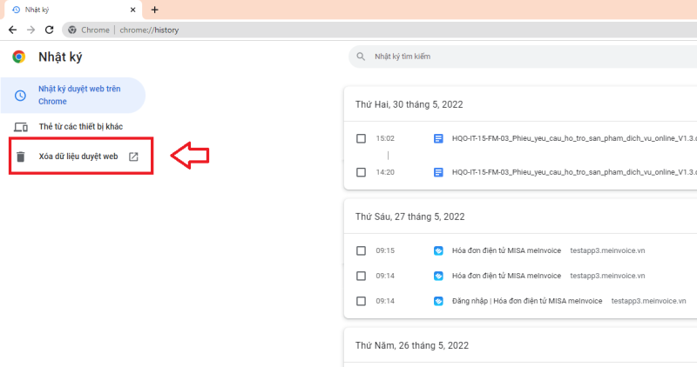The width and height of the screenshot is (697, 367).
Task: Click the clock icon for Chrome history
Action: [x=20, y=95]
